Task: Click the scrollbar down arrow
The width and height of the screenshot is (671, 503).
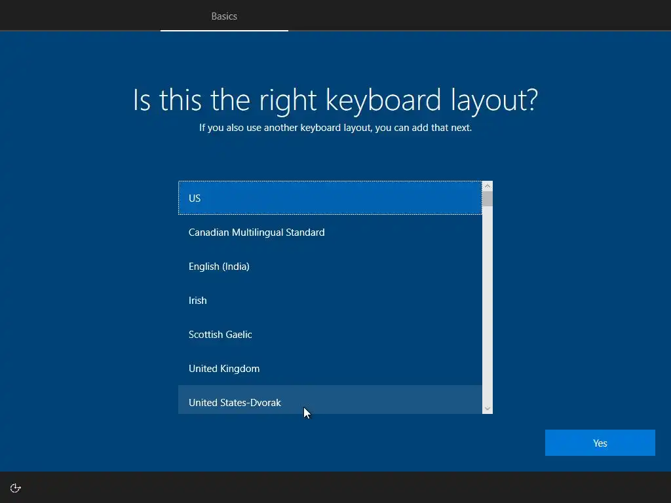Action: click(488, 409)
